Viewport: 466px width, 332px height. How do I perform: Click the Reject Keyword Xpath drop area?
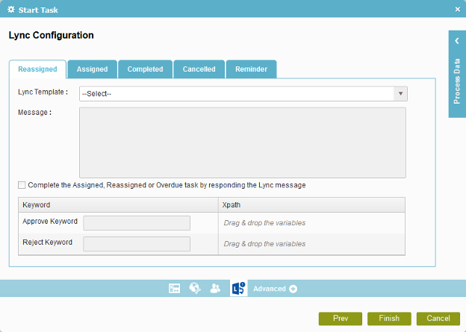(x=311, y=244)
